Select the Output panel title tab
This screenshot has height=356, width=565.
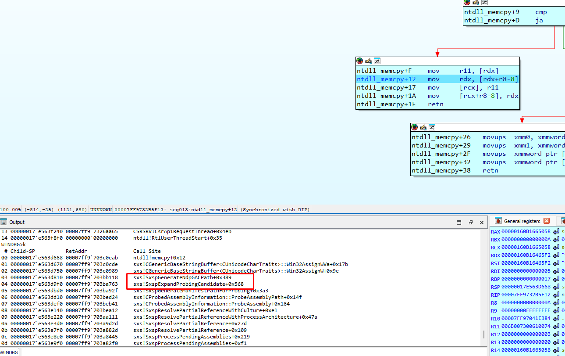[x=17, y=222]
